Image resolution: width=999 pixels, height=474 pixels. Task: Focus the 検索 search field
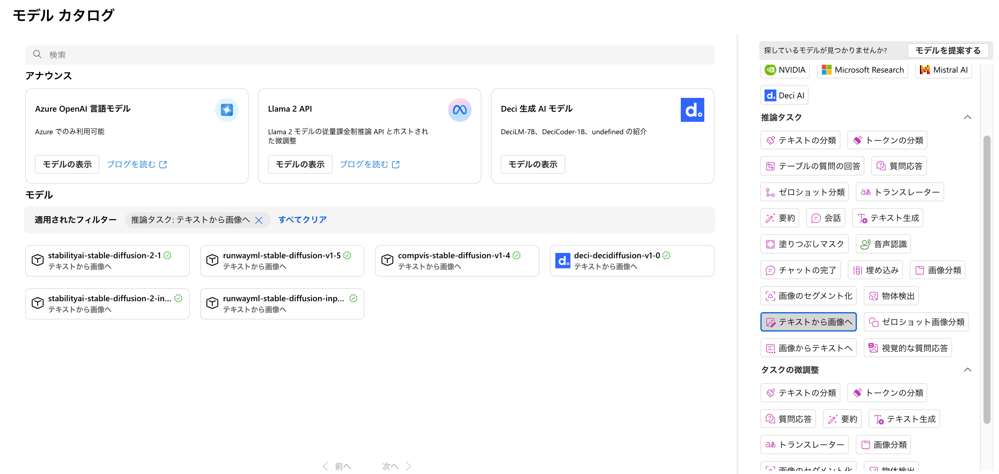click(370, 55)
